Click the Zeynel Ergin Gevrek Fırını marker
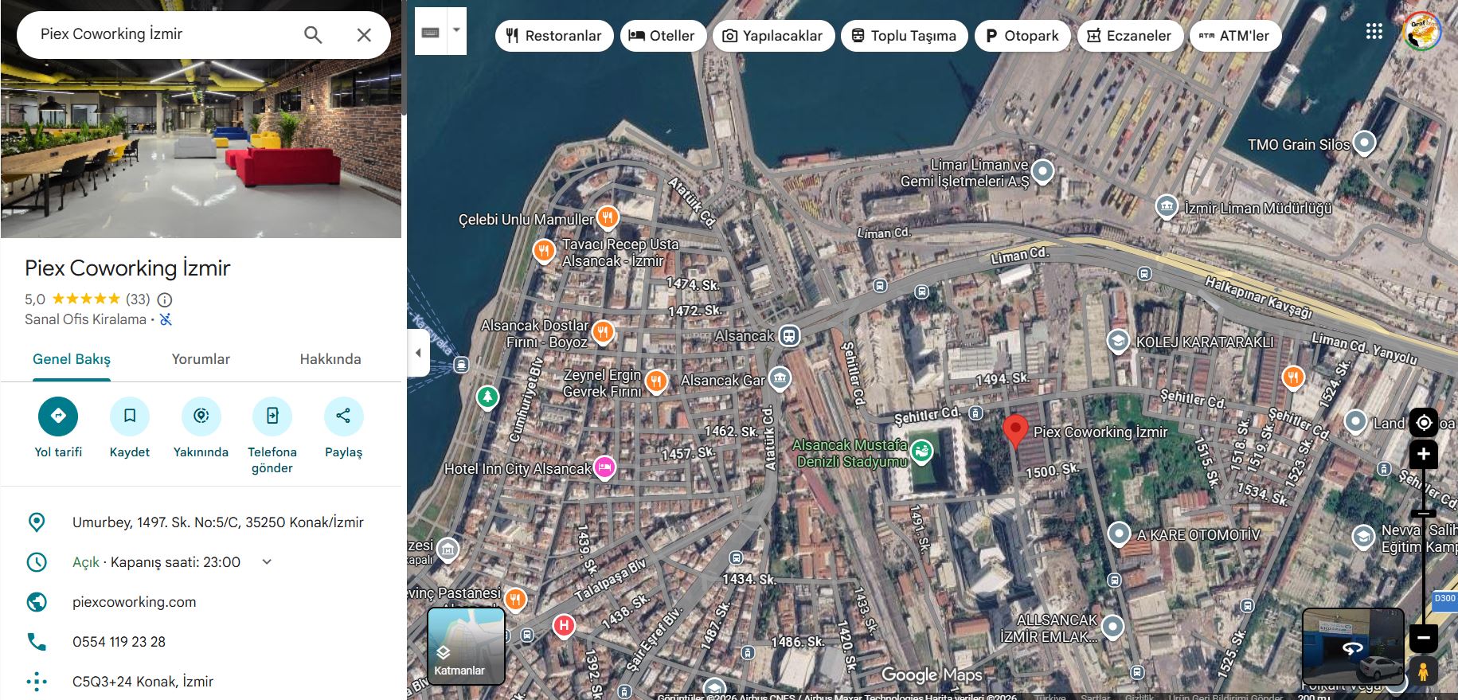 click(656, 381)
